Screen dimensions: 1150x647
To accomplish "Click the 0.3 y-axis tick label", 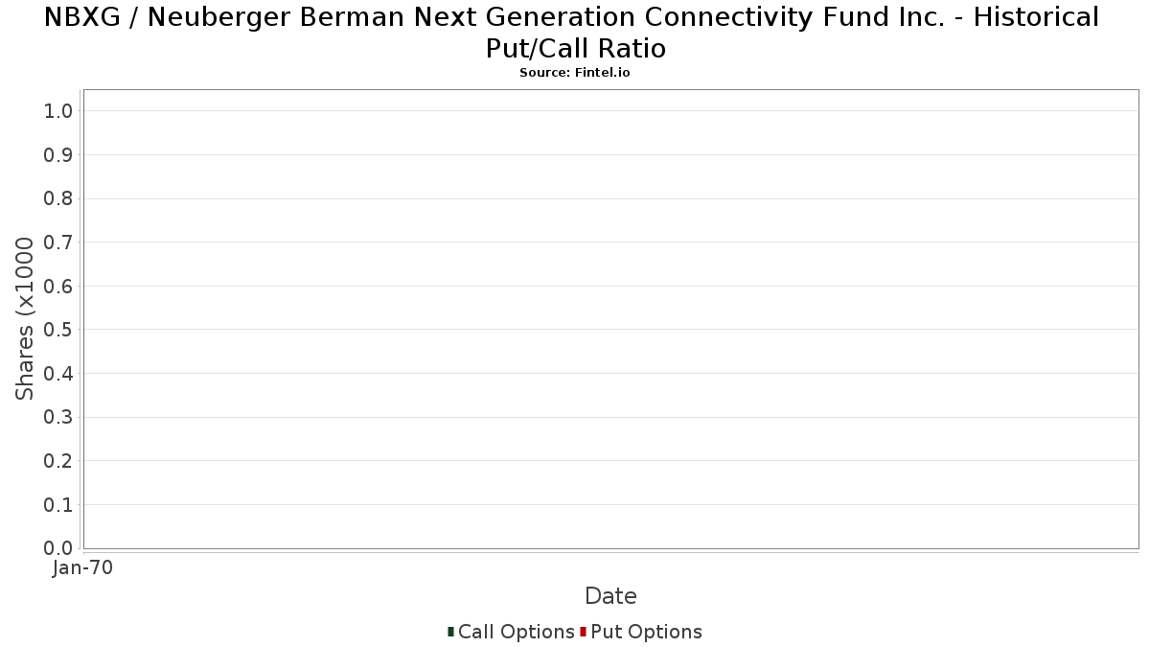I will [x=58, y=418].
